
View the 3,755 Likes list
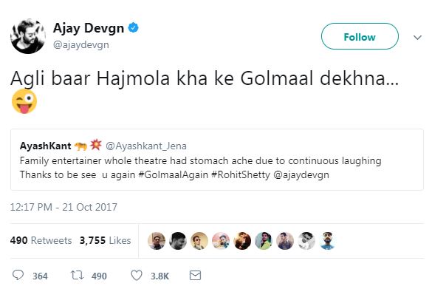[106, 240]
